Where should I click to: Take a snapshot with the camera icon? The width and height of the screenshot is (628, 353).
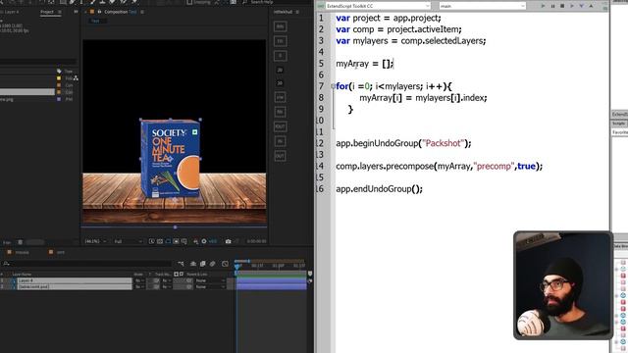[x=228, y=241]
